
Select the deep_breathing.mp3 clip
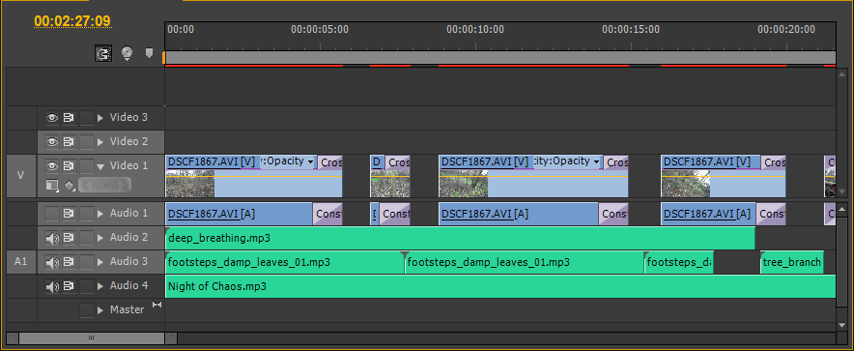click(x=460, y=238)
